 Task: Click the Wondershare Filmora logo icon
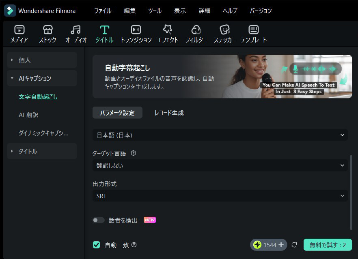[x=9, y=11]
